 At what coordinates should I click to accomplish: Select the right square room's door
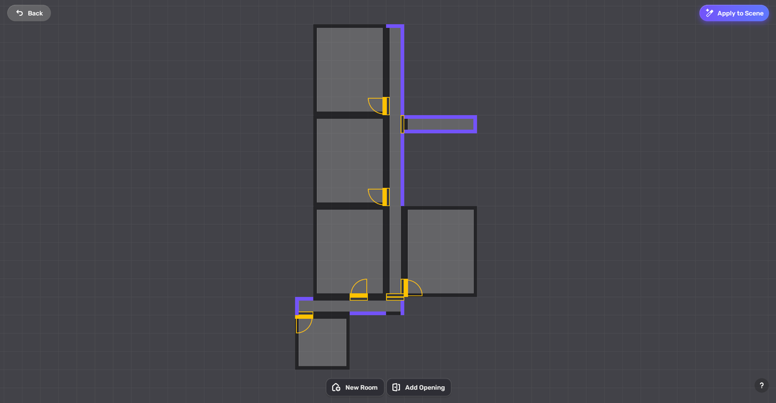point(406,288)
